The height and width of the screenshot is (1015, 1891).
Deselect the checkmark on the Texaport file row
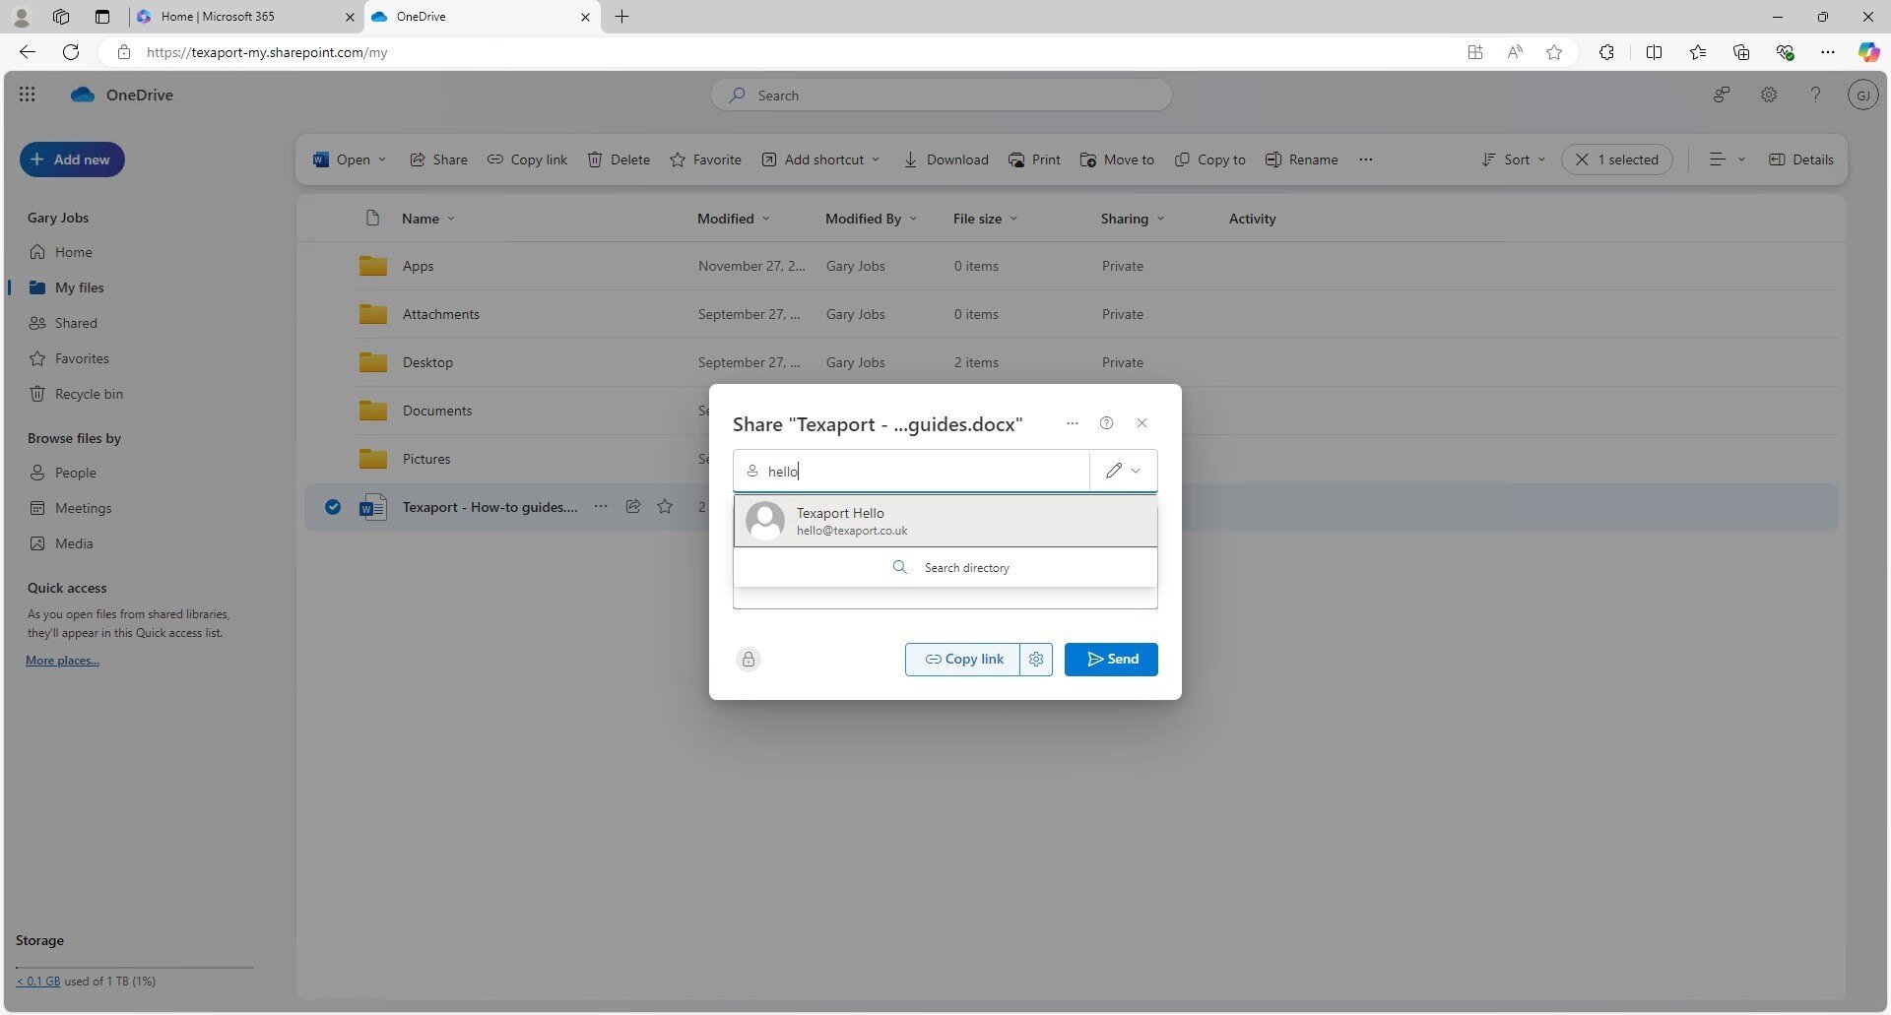(x=332, y=506)
